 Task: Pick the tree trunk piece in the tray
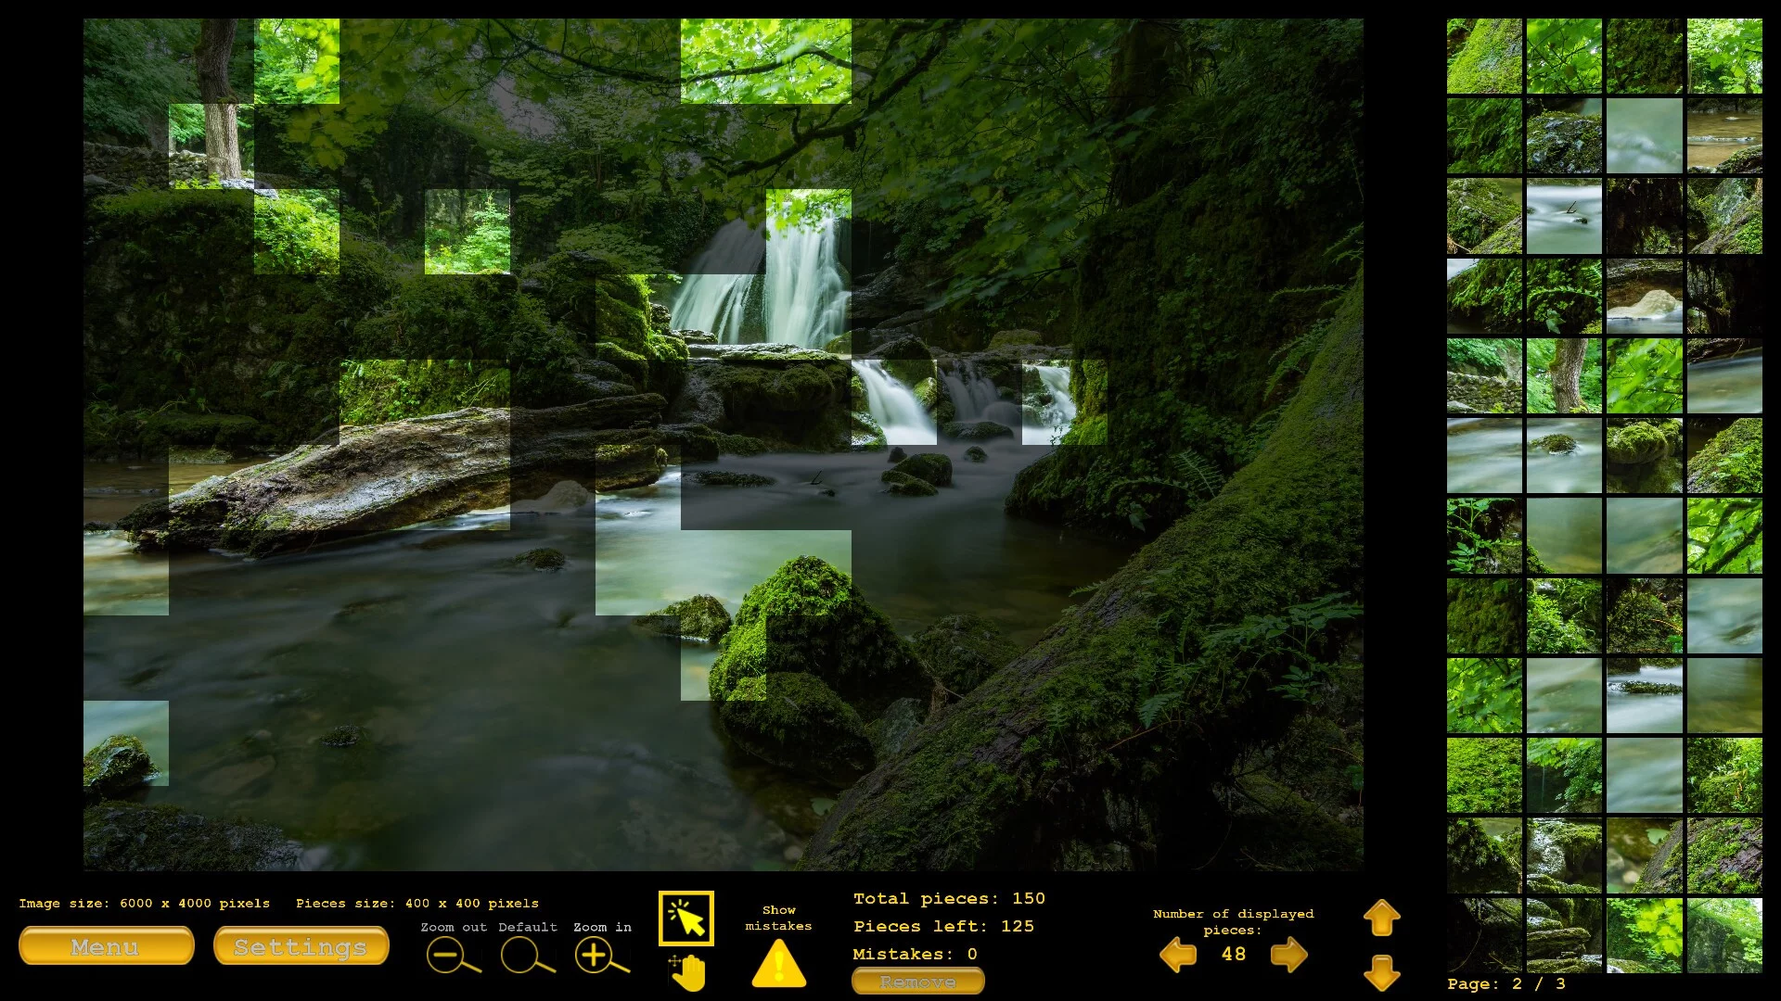pos(1564,375)
